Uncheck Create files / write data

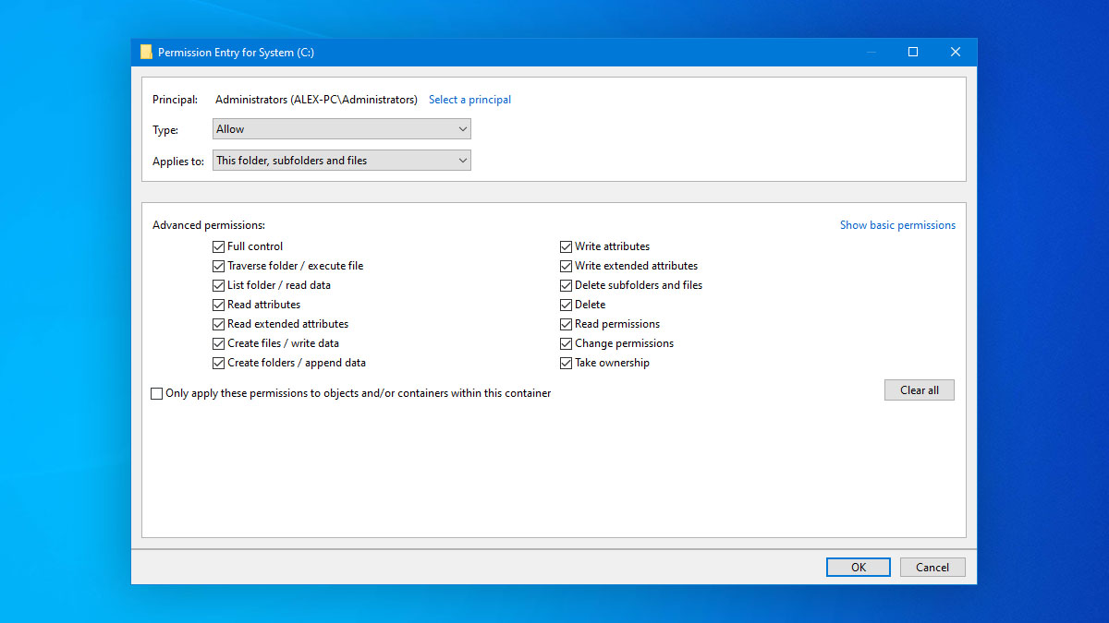point(219,343)
